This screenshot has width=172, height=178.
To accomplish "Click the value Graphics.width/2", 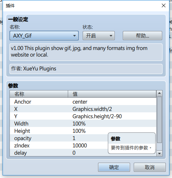I will (92, 109).
